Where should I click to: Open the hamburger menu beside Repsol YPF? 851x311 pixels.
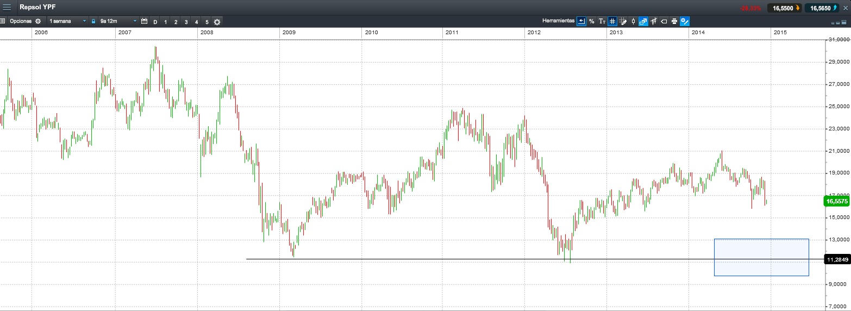pos(7,7)
